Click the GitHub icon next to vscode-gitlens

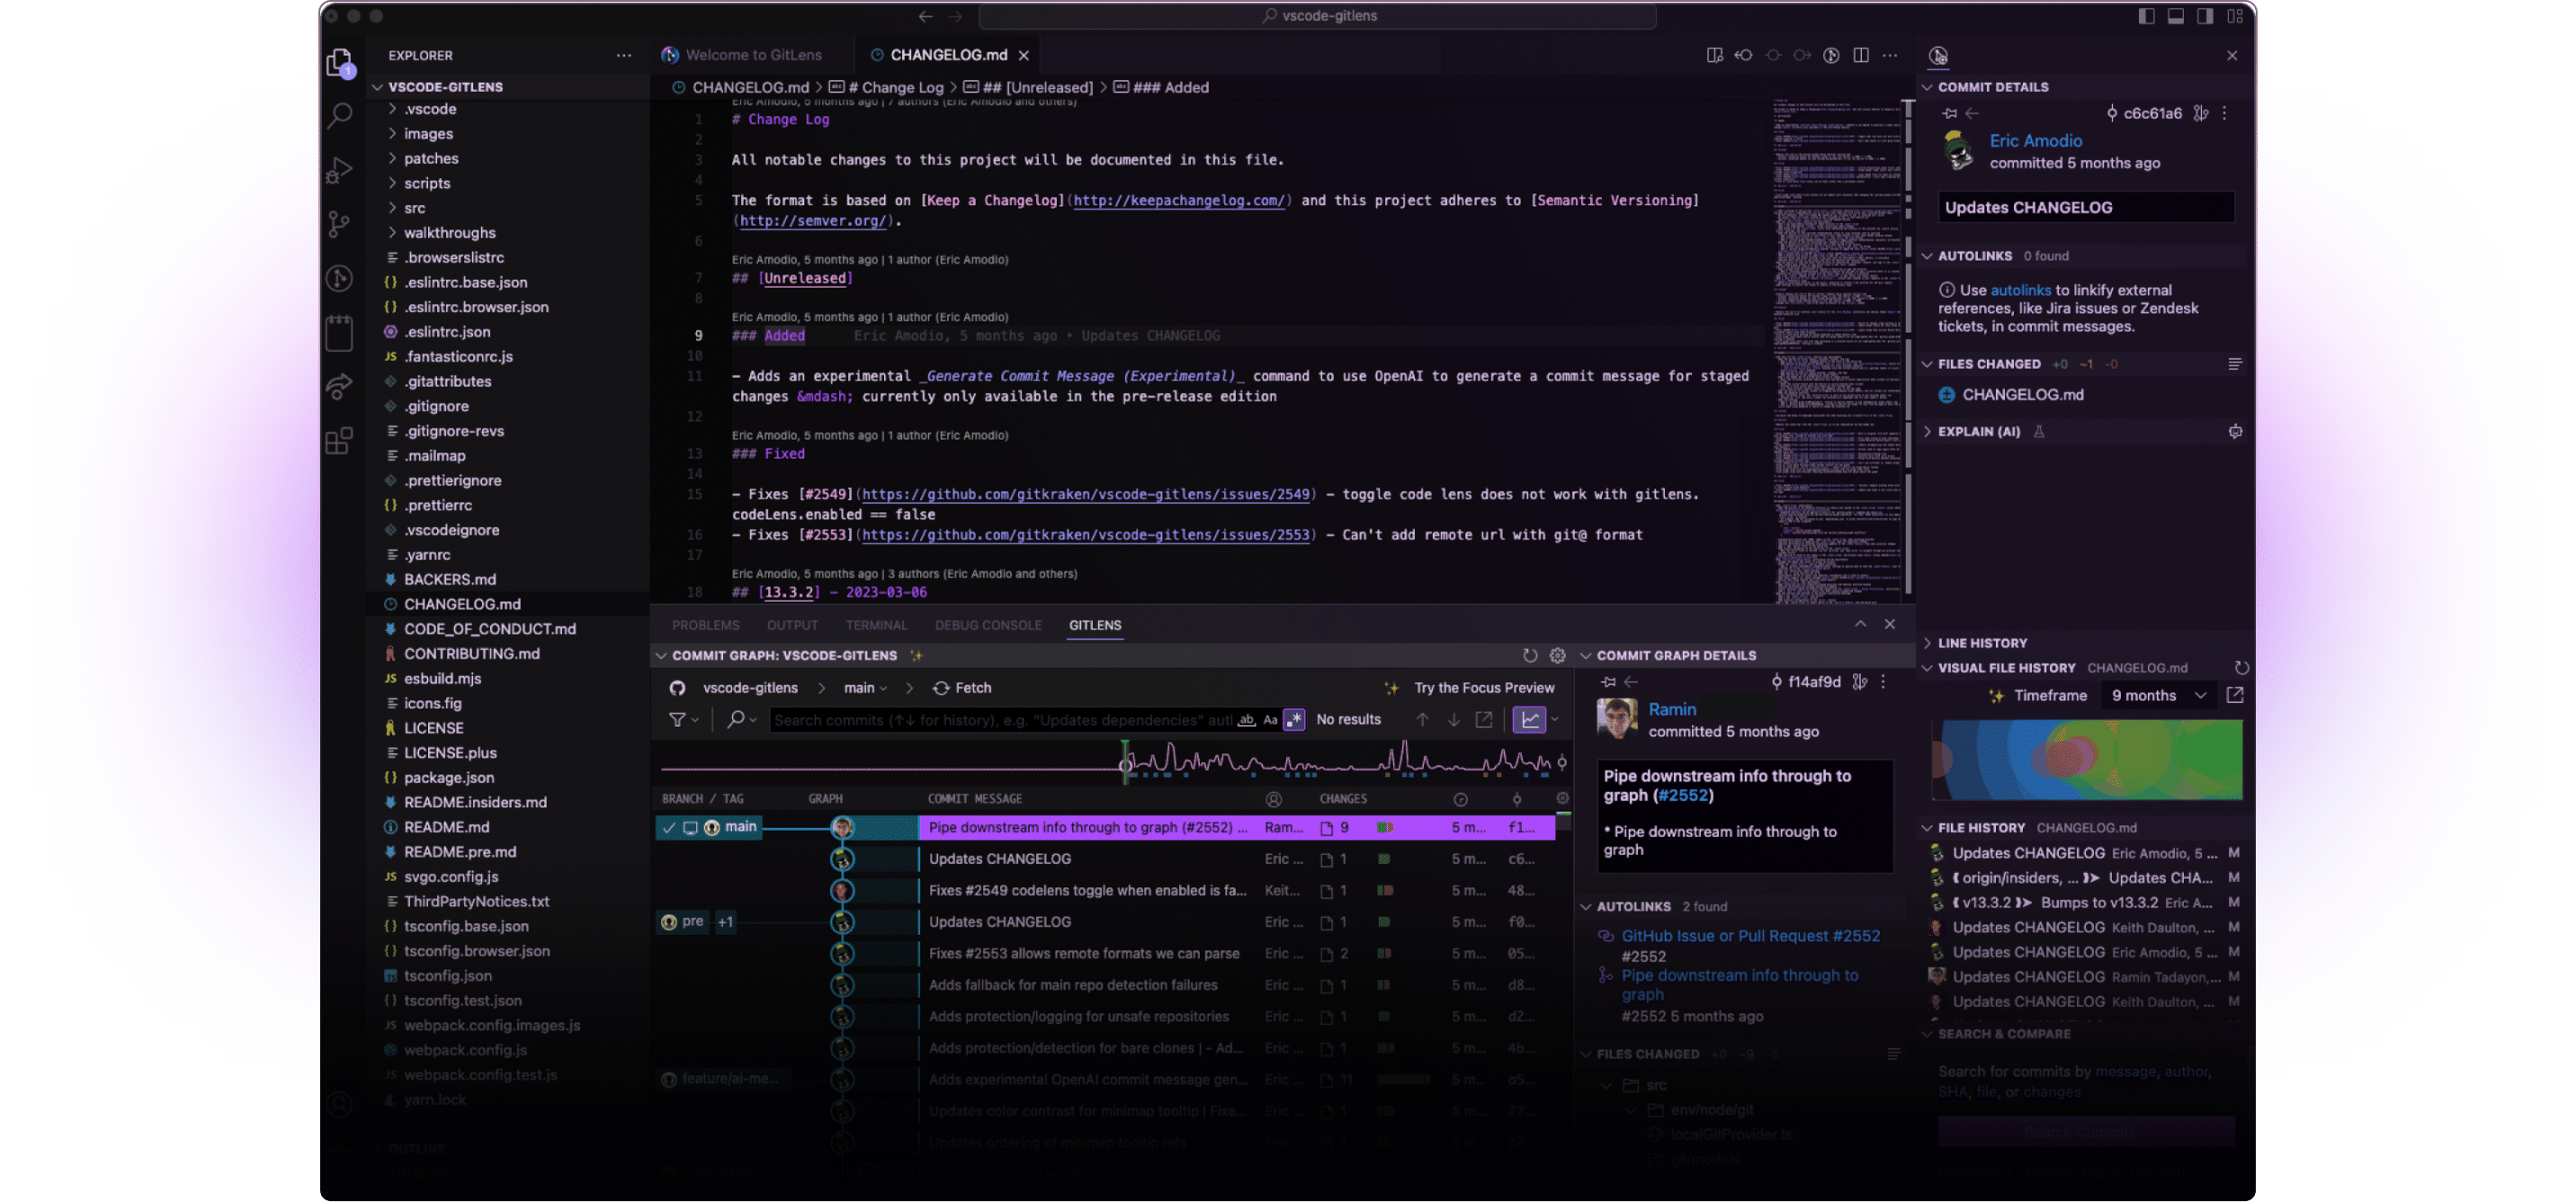[x=678, y=688]
